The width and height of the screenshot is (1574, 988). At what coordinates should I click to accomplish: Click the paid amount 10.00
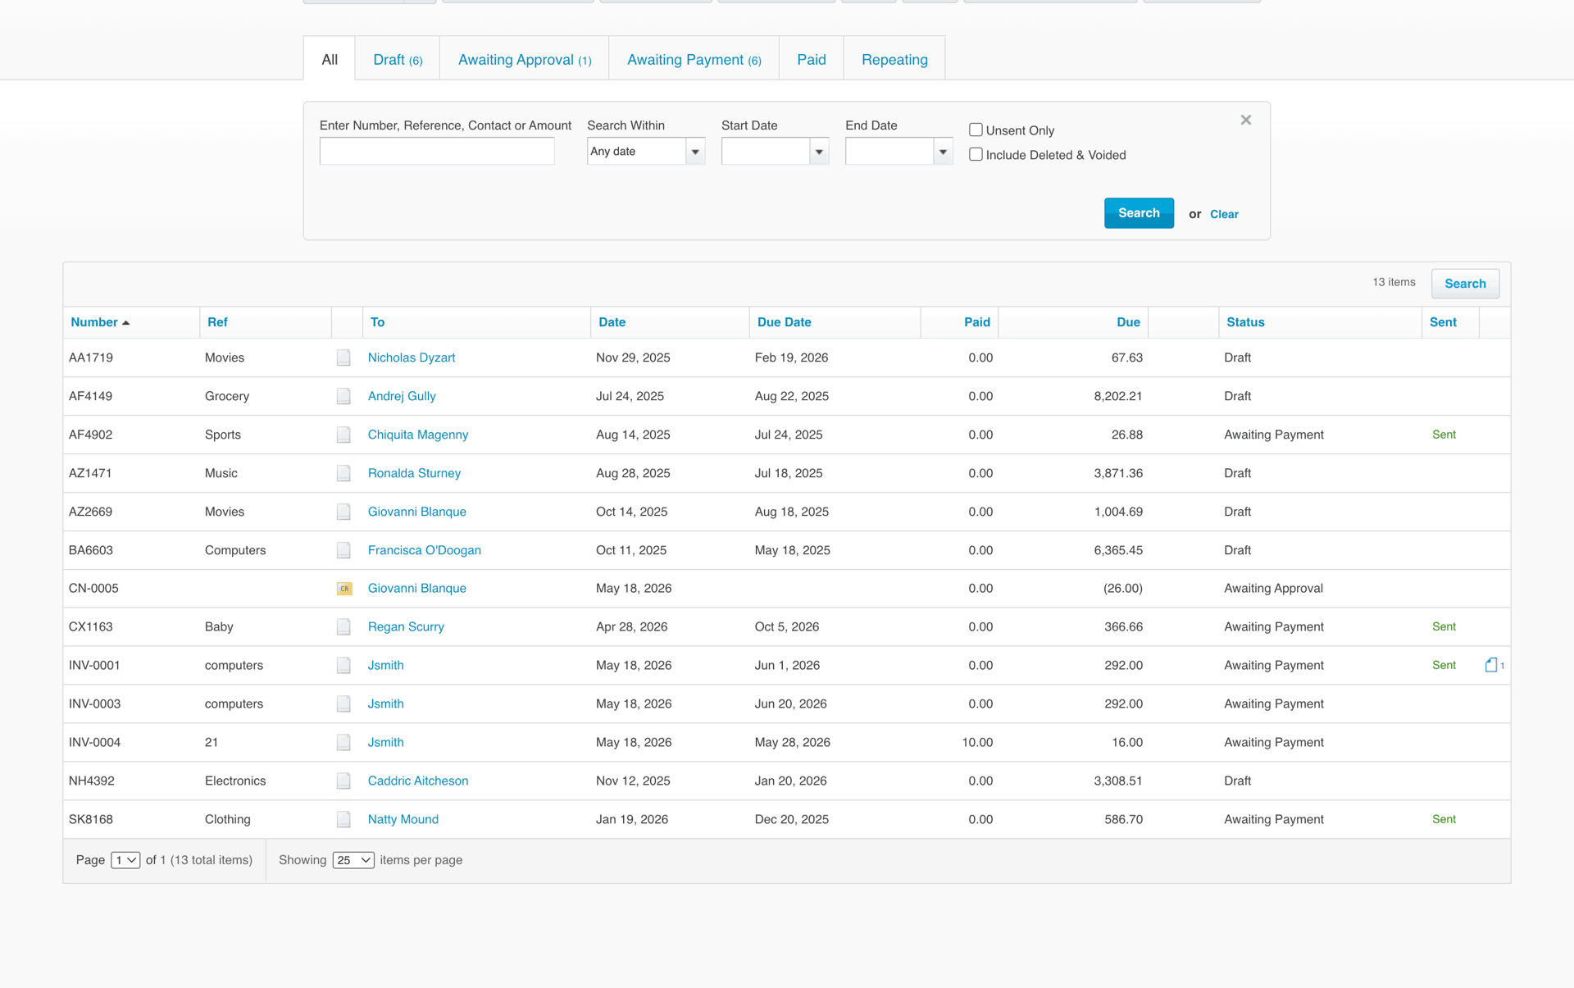pyautogui.click(x=977, y=742)
